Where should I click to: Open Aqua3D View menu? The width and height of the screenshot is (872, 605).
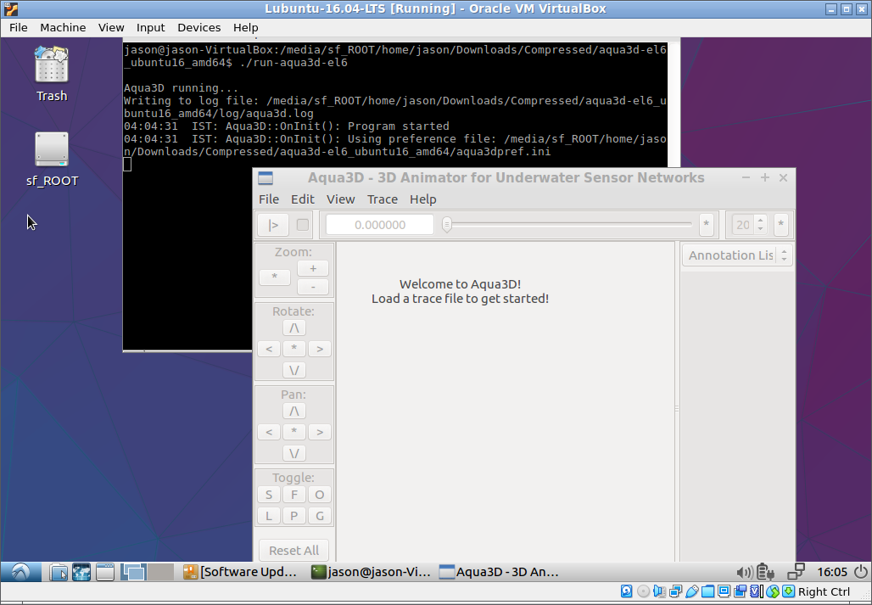(340, 199)
